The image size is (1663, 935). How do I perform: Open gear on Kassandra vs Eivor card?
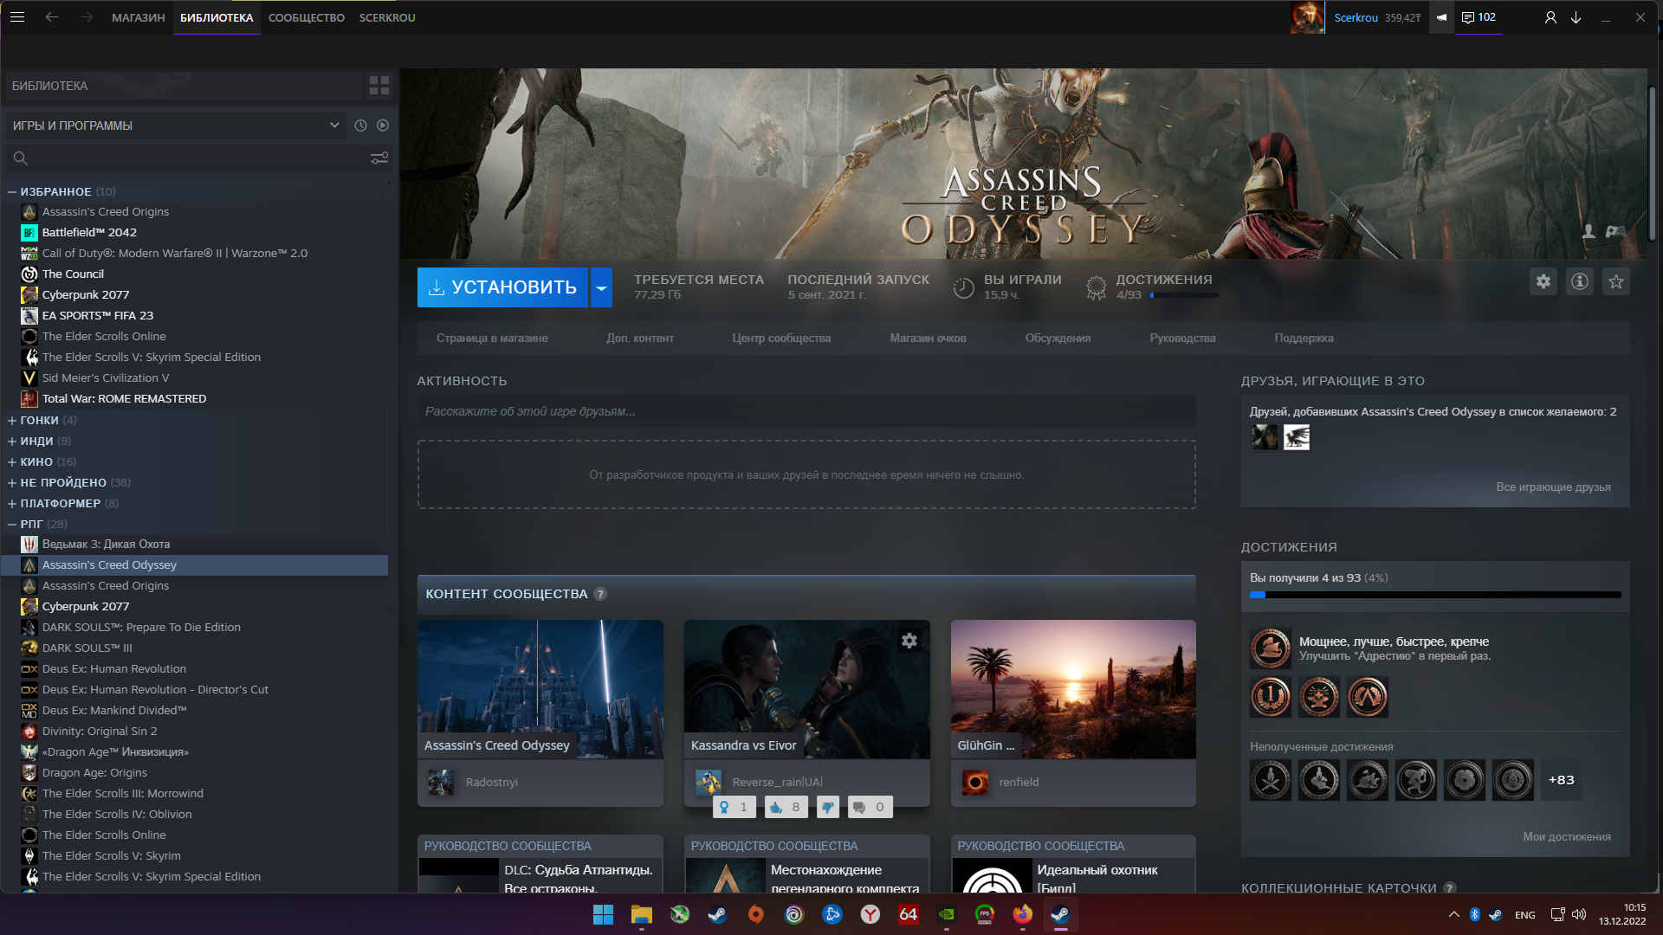pyautogui.click(x=909, y=641)
